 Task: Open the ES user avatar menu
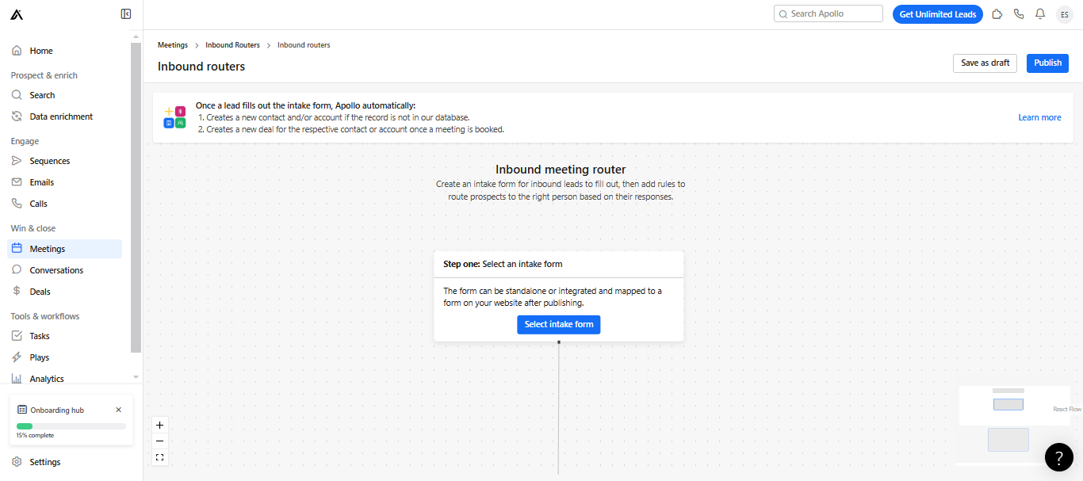pyautogui.click(x=1064, y=14)
